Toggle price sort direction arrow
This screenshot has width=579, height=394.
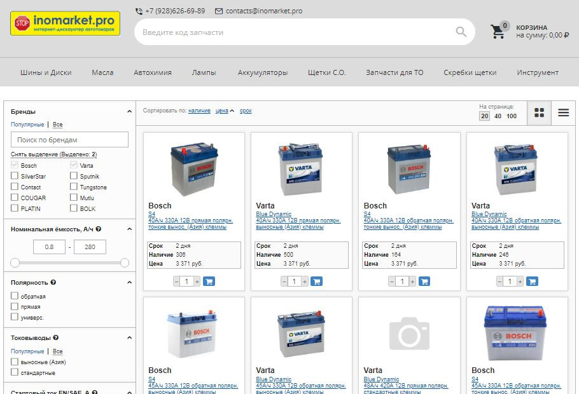(232, 111)
